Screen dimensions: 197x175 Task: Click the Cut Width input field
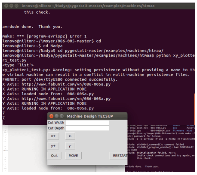pyautogui.click(x=87, y=123)
